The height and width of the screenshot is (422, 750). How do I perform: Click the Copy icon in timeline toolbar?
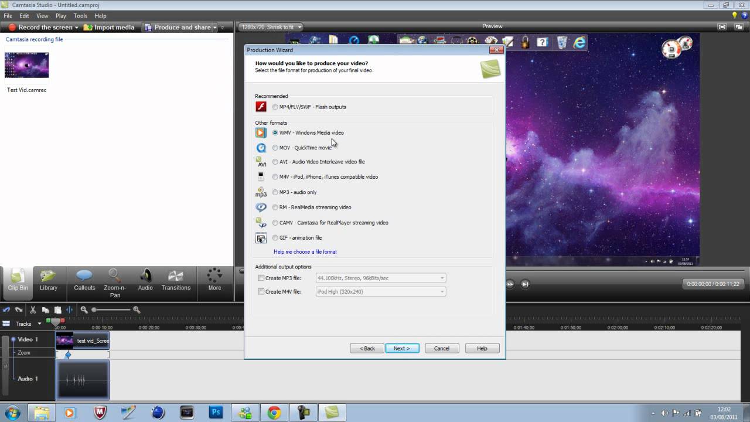(45, 309)
